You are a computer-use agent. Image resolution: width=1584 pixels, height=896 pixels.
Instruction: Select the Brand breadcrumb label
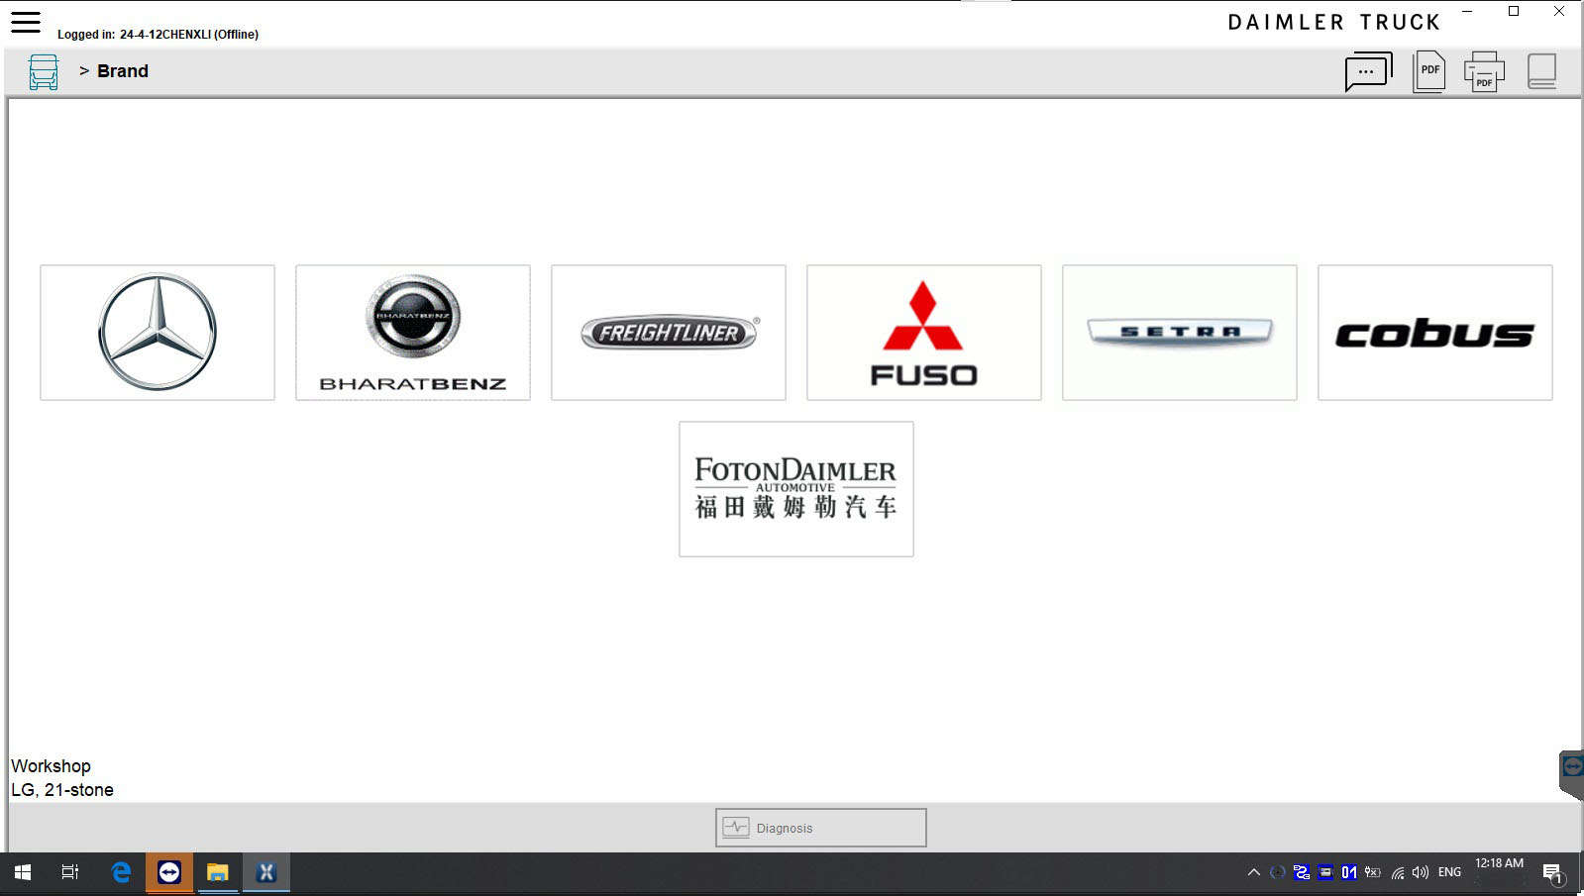click(x=122, y=71)
